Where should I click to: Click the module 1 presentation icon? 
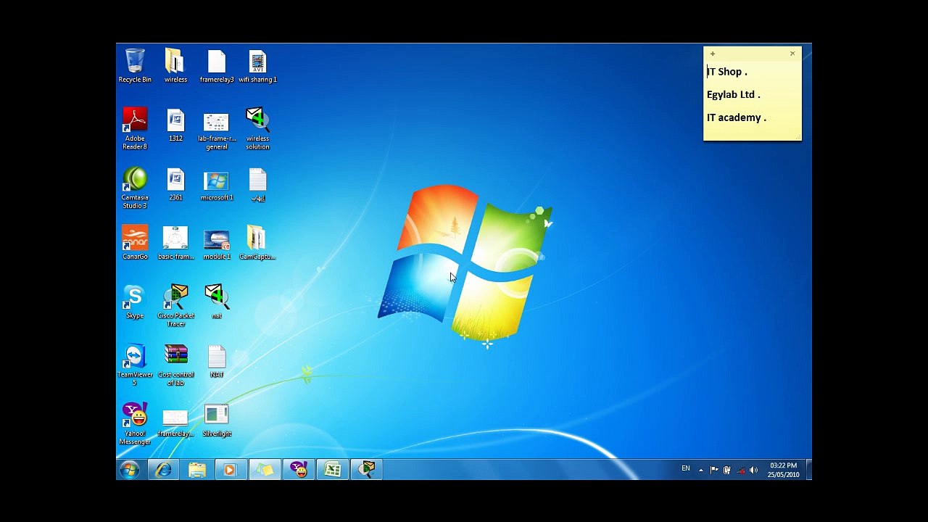(x=217, y=243)
